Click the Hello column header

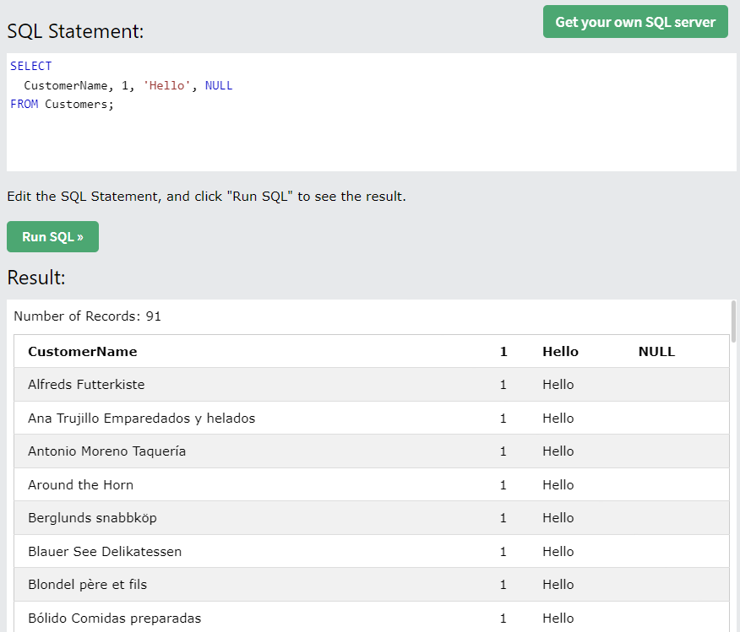tap(560, 352)
